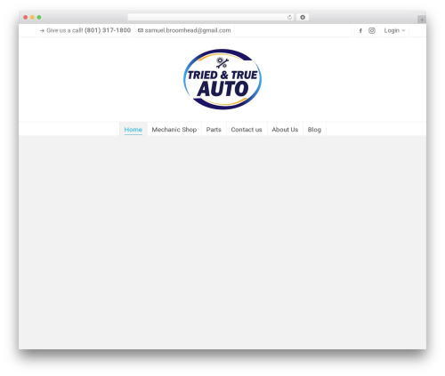445x376 pixels.
Task: Open the Instagram profile icon
Action: (x=372, y=30)
